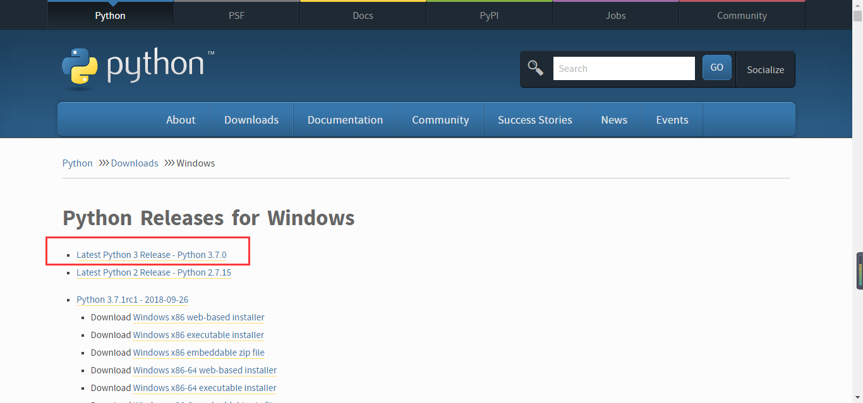The height and width of the screenshot is (403, 863).
Task: Open the Documentation navigation menu
Action: click(x=346, y=120)
